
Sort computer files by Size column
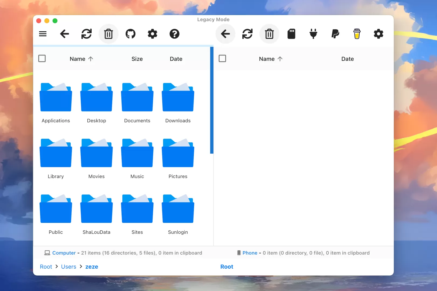[x=137, y=59]
